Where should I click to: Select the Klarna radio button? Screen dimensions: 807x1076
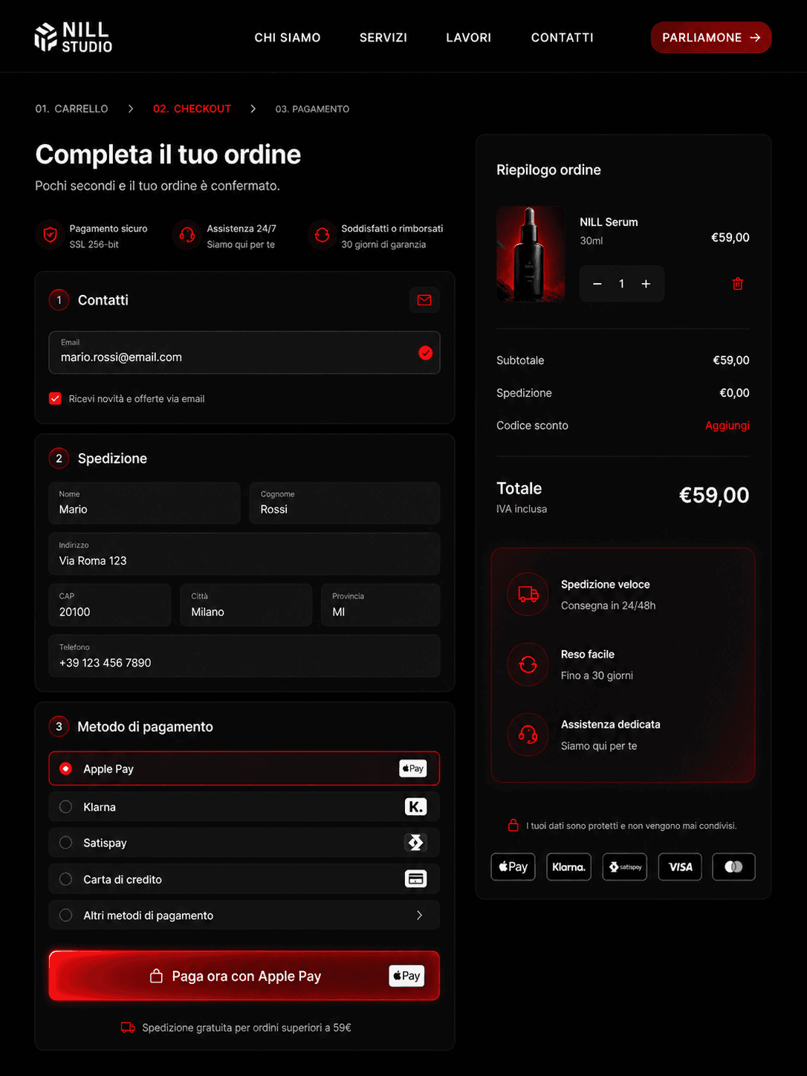66,807
